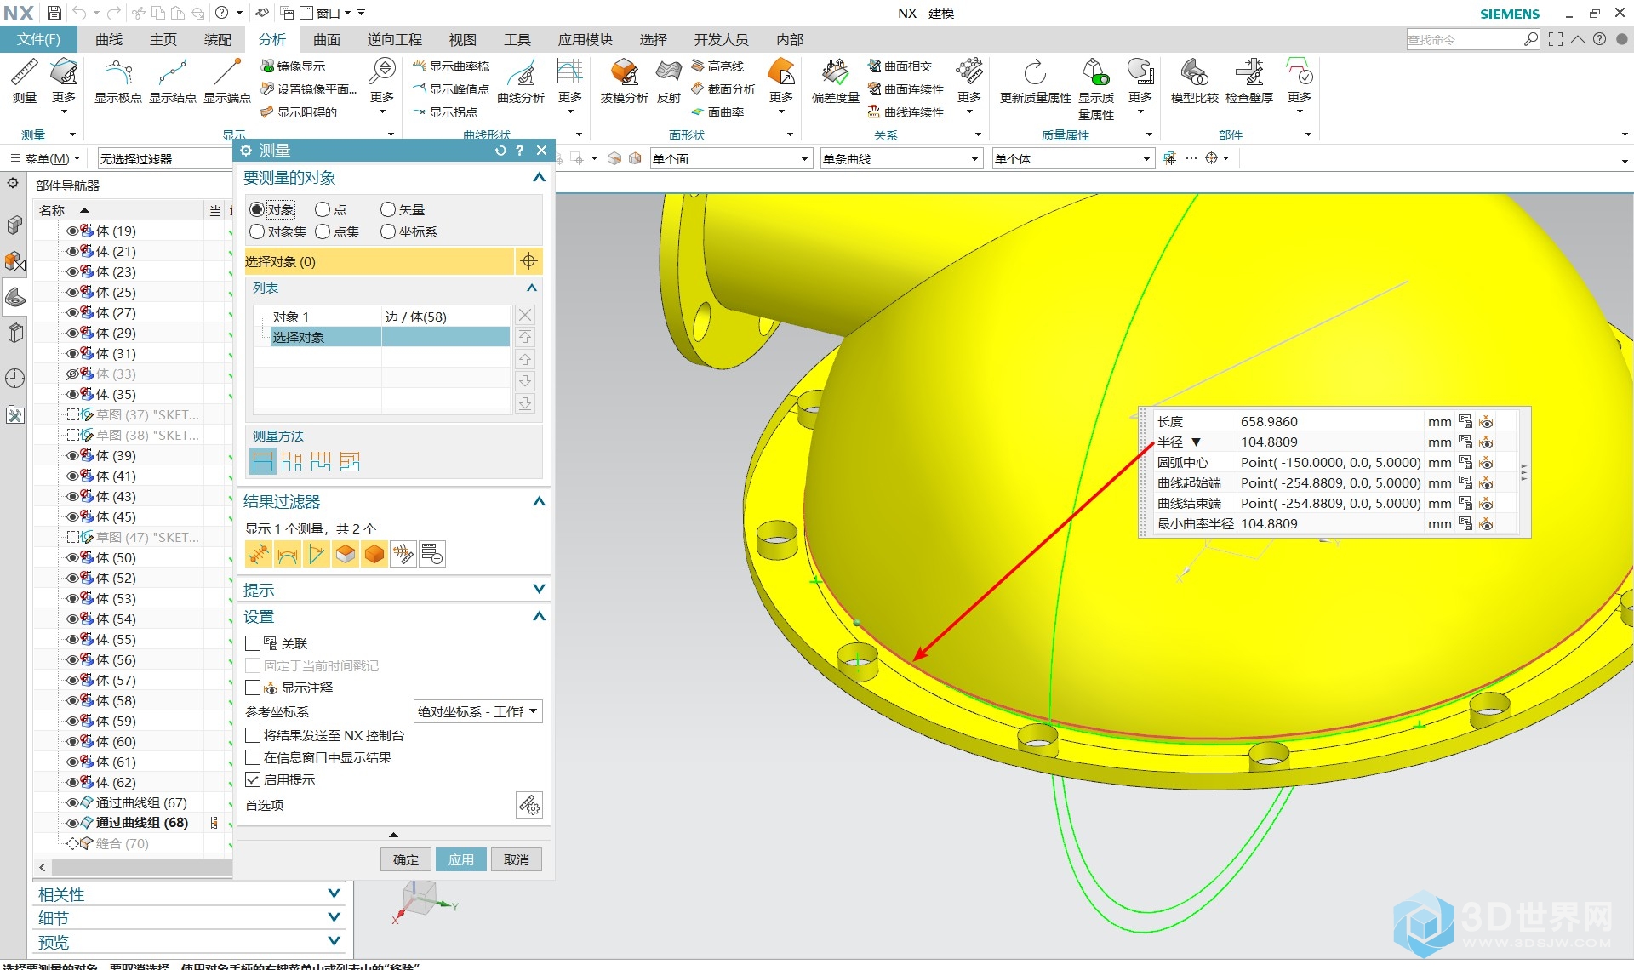Select the 点 radio option

tap(323, 209)
